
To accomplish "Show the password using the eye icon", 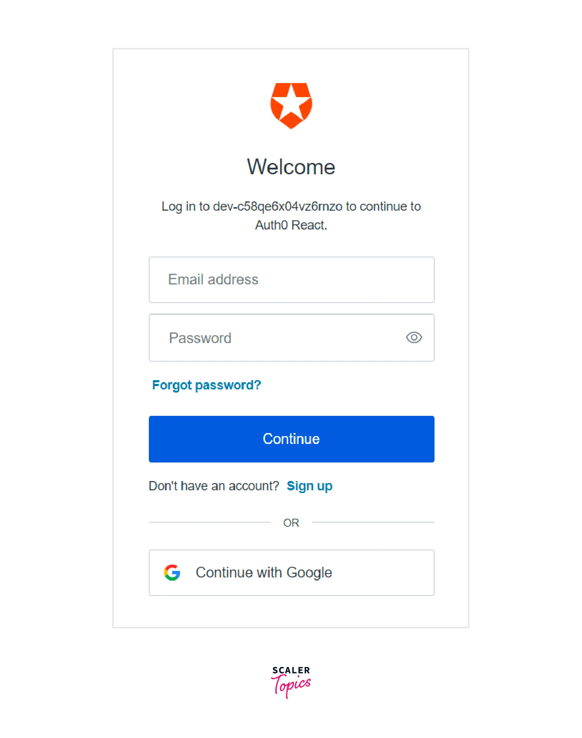I will pos(414,338).
